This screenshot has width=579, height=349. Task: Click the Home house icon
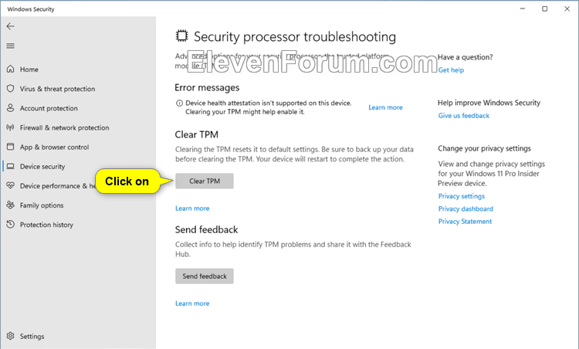(10, 69)
